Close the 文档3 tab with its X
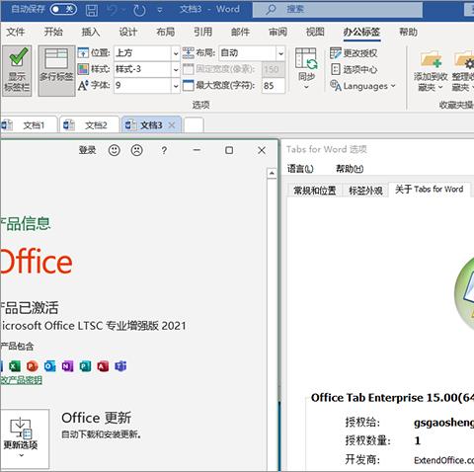Viewport: 474px width, 472px height. (x=172, y=125)
